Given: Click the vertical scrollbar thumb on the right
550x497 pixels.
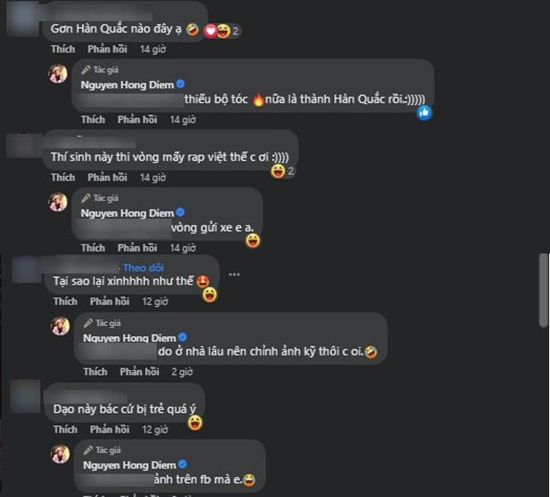Looking at the screenshot, I should pos(543,290).
